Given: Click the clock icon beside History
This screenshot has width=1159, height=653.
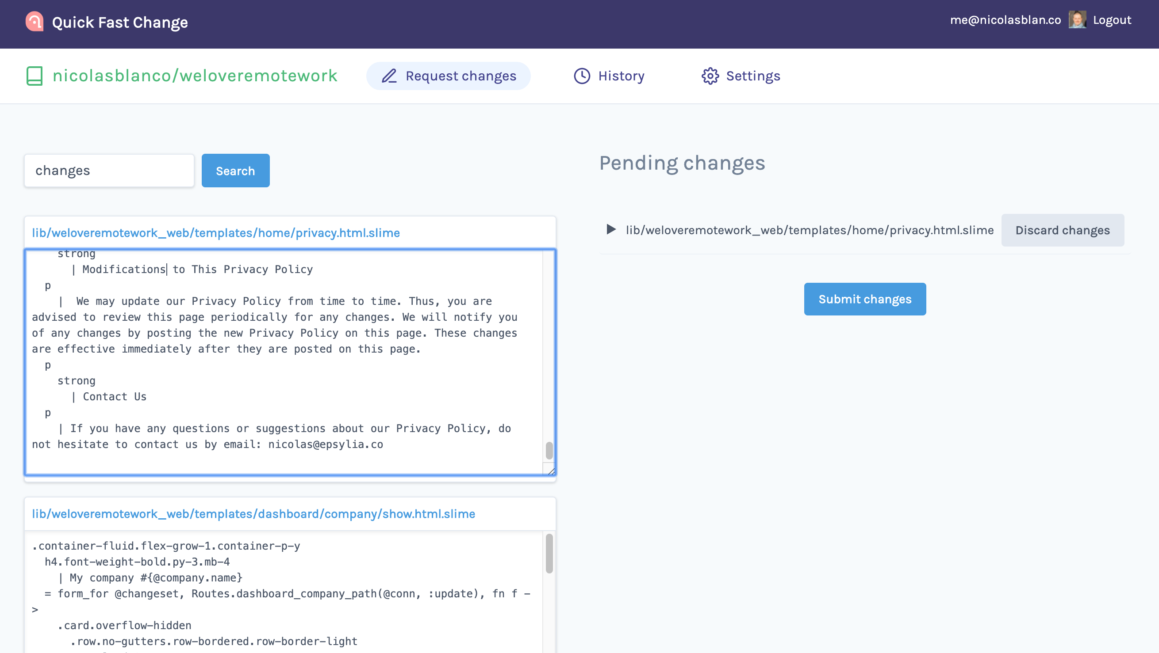Looking at the screenshot, I should (x=582, y=76).
